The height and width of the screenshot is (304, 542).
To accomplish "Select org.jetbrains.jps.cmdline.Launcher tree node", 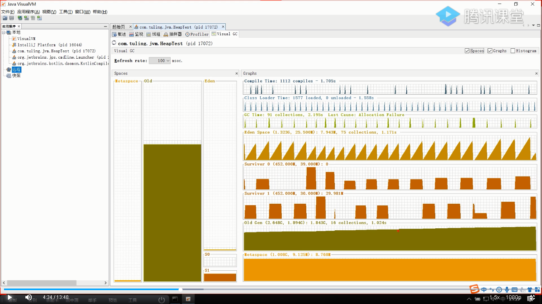I will [x=63, y=57].
